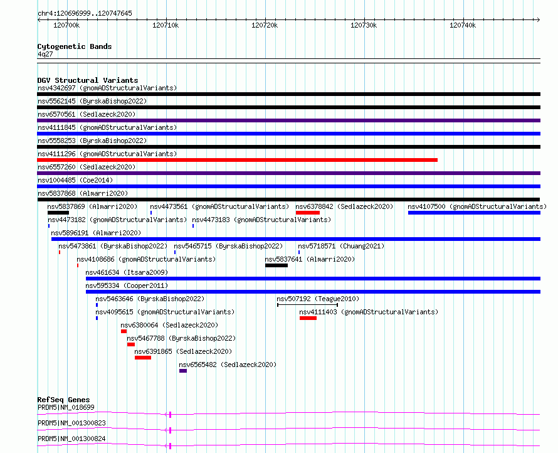Select red bar under nsv4111403
558x453 pixels.
point(308,318)
